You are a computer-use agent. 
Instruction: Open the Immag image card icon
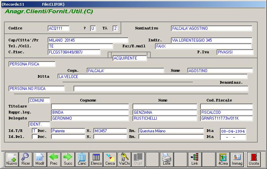click(237, 159)
